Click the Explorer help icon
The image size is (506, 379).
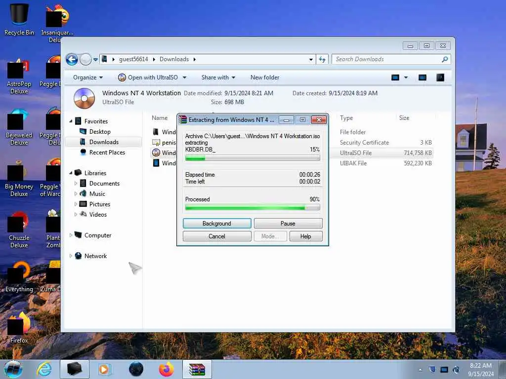(440, 77)
